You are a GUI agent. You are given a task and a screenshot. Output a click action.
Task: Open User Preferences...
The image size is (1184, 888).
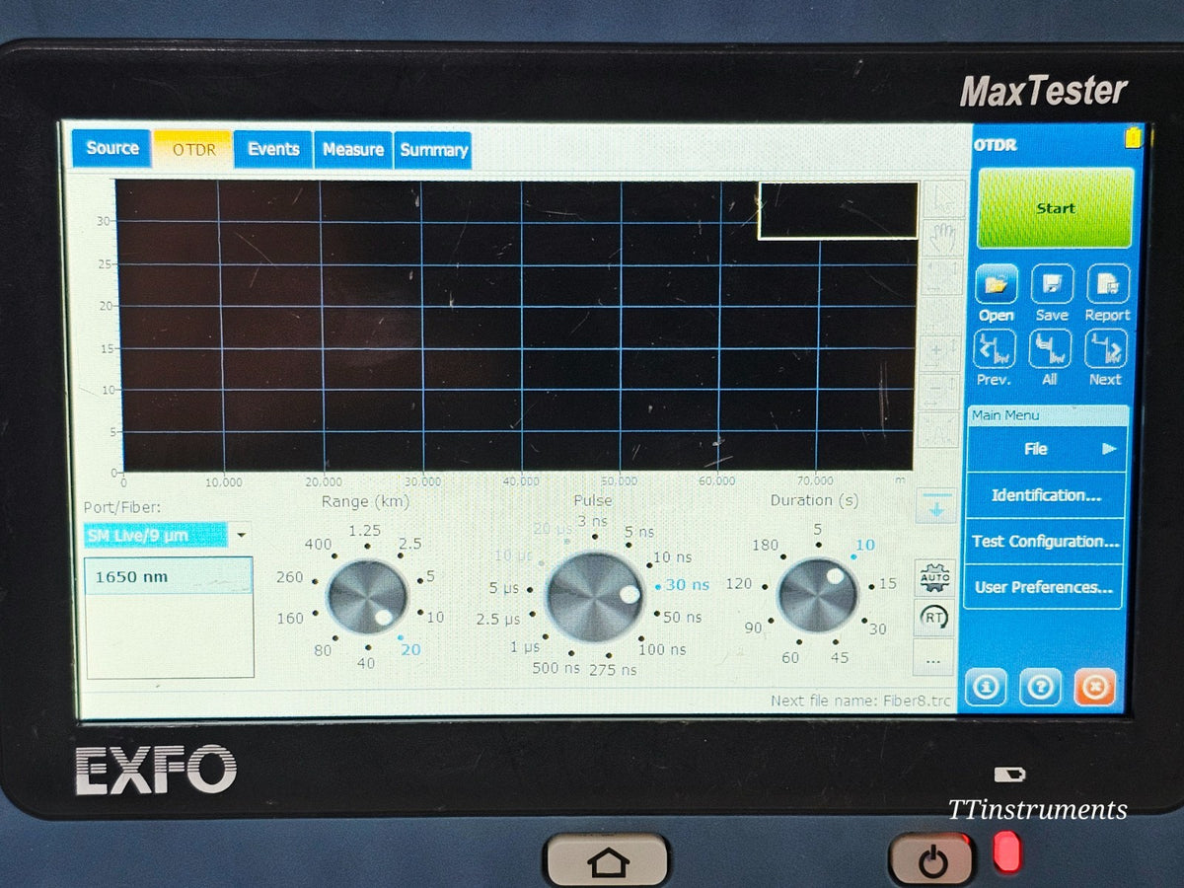[1046, 587]
